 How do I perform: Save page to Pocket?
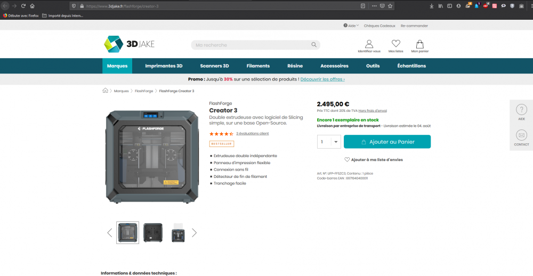pos(382,6)
